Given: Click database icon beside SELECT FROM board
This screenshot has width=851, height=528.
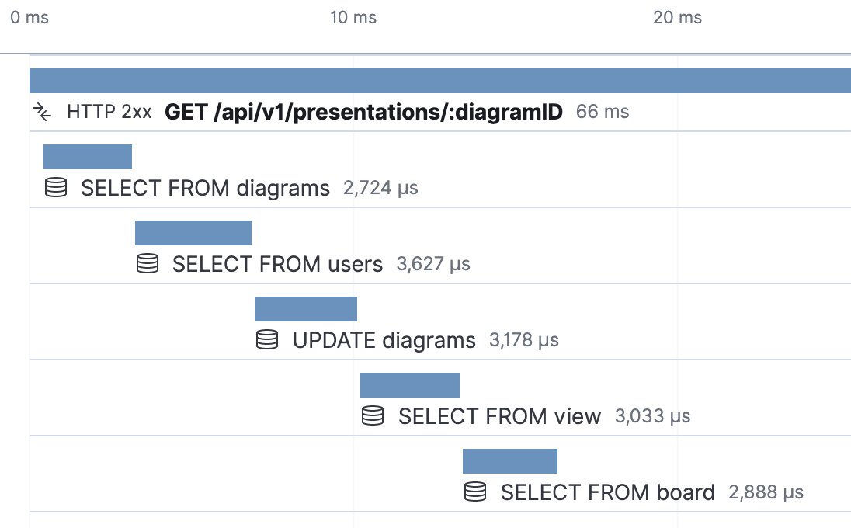Looking at the screenshot, I should 475,492.
